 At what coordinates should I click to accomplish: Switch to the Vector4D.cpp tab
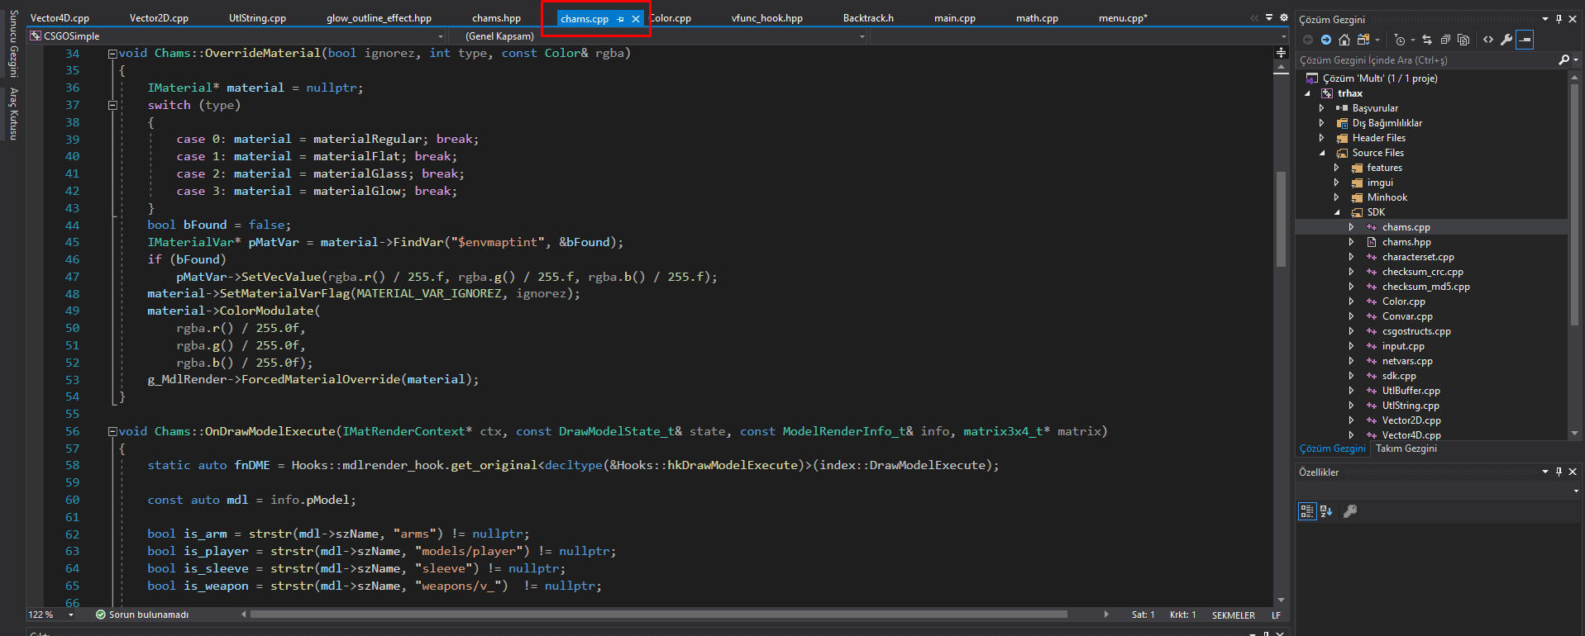tap(60, 18)
